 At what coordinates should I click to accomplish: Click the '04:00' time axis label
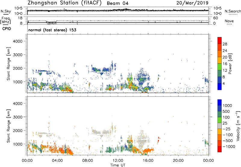[x=57, y=161]
